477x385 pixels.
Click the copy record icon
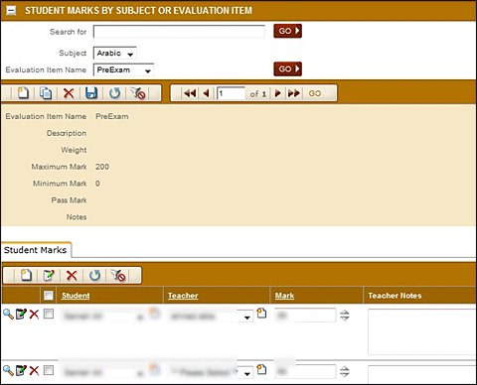click(46, 93)
